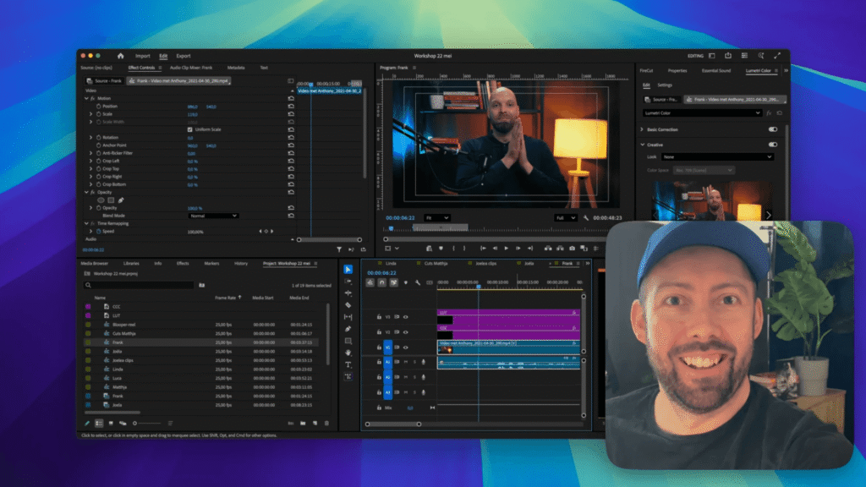Step forward one frame in Program monitor
866x487 pixels.
[518, 249]
